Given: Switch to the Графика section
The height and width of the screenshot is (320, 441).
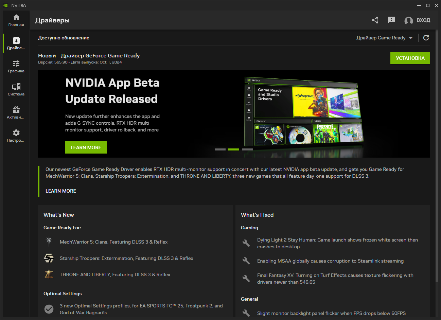Looking at the screenshot, I should [16, 67].
